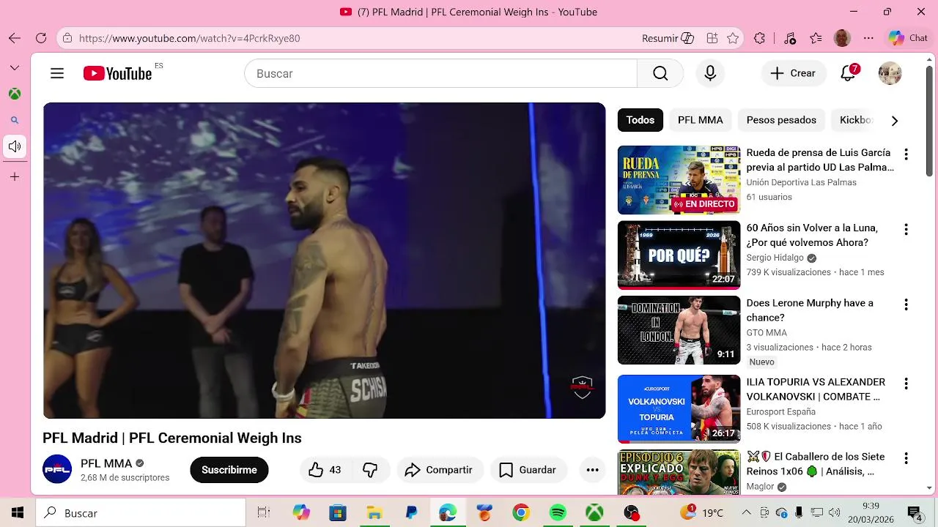Open the Unión Deportiva Las Palmas channel

click(801, 182)
